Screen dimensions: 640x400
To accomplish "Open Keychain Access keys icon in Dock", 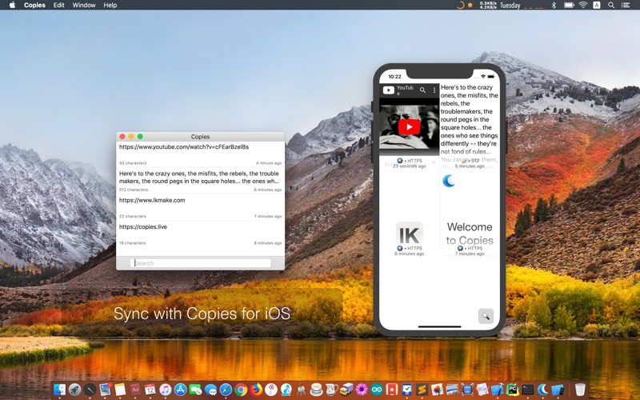I will coord(302,390).
